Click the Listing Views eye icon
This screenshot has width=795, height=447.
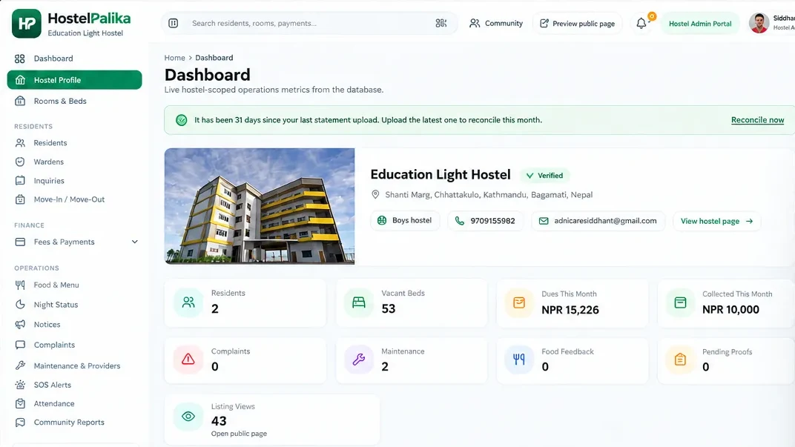188,417
